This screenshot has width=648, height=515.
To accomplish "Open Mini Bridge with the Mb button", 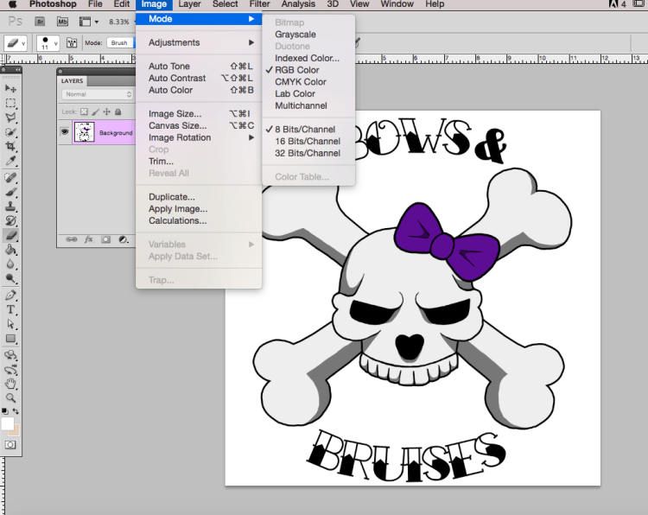I will click(x=62, y=22).
